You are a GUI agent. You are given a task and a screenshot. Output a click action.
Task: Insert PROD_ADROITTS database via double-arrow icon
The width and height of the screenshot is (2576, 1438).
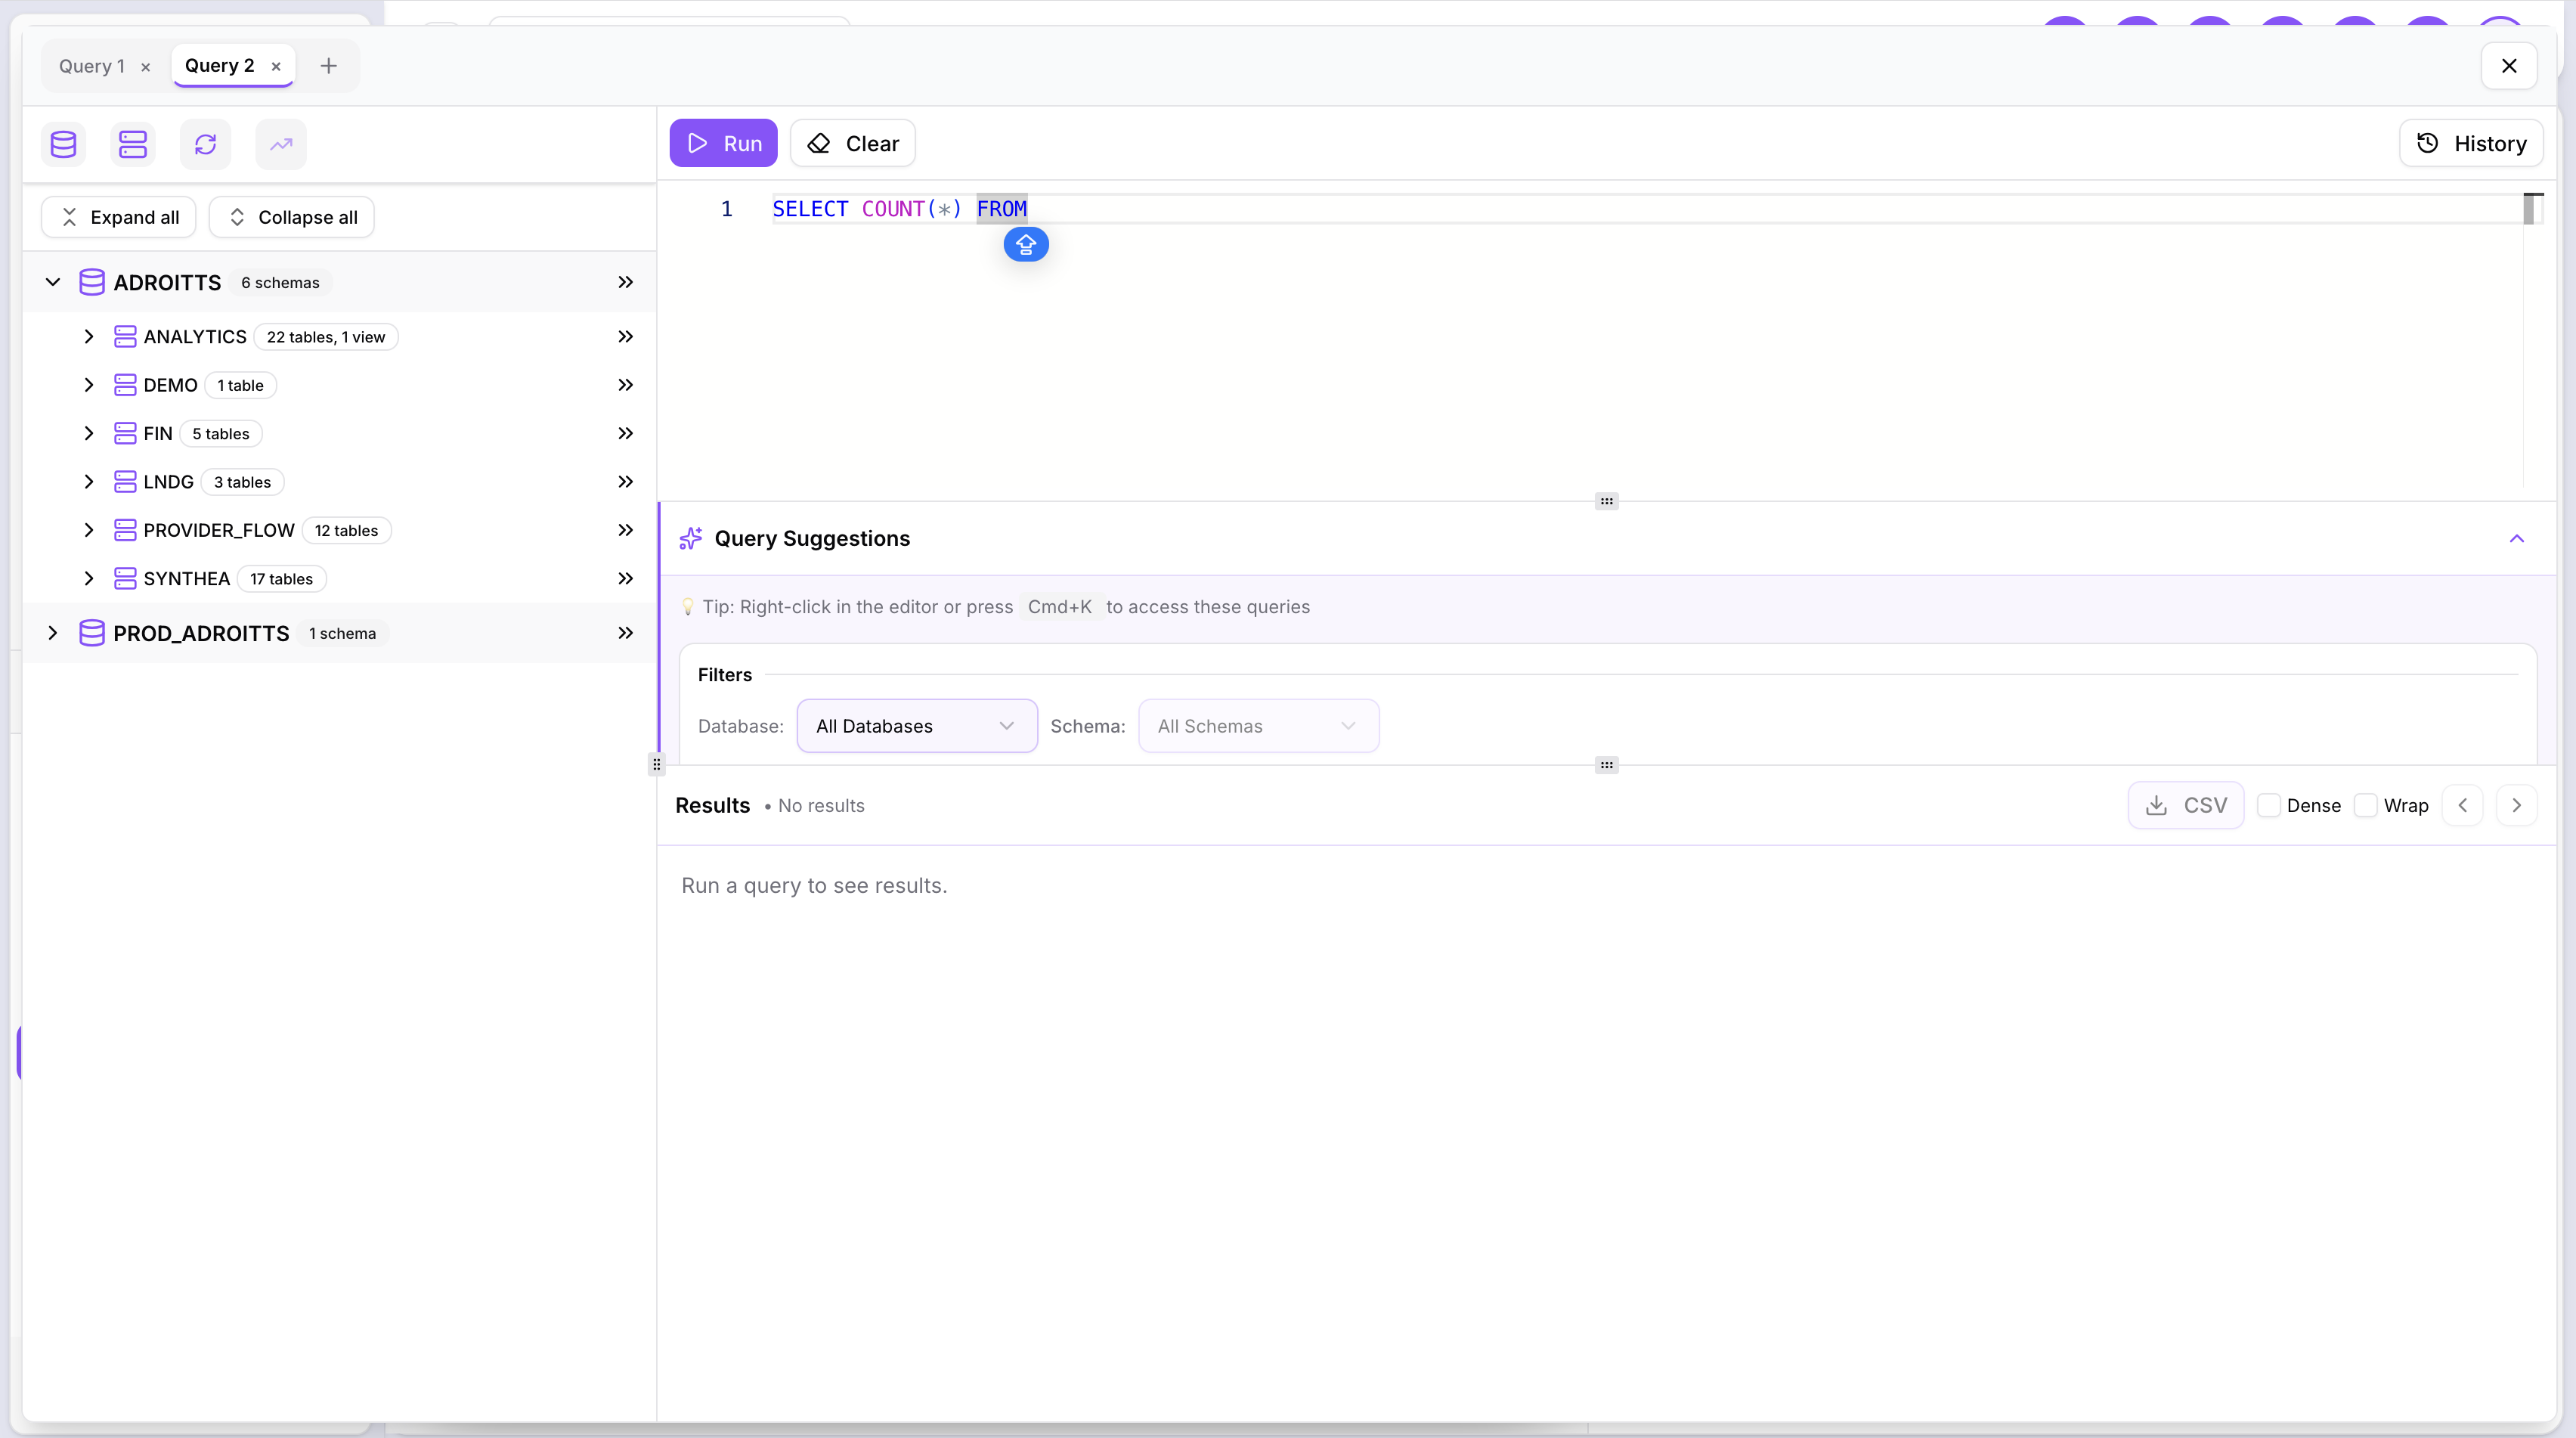coord(626,633)
